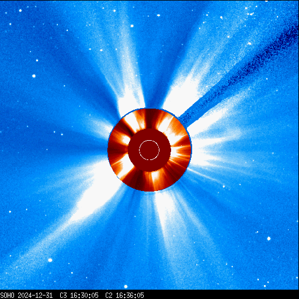Click the bright star near lower-left streamer tail
The image size is (299, 299).
coord(50,260)
